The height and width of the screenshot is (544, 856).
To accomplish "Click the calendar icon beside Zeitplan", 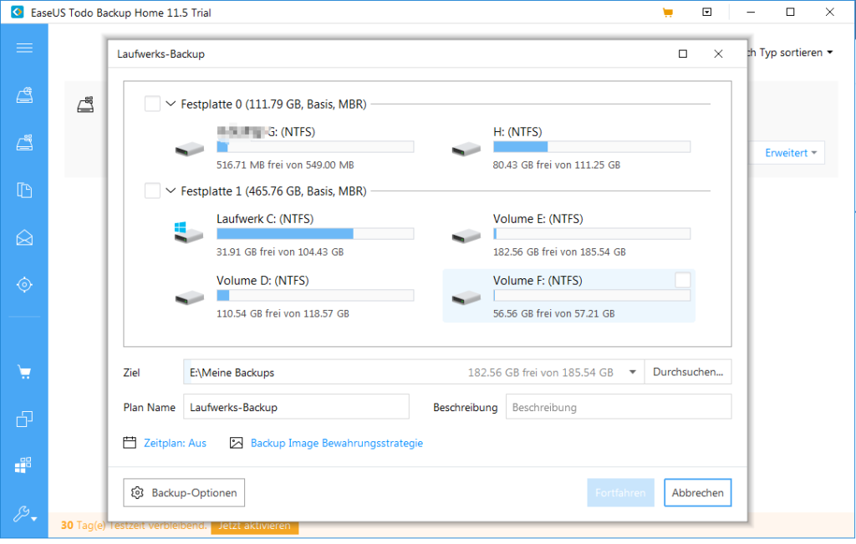I will point(130,443).
